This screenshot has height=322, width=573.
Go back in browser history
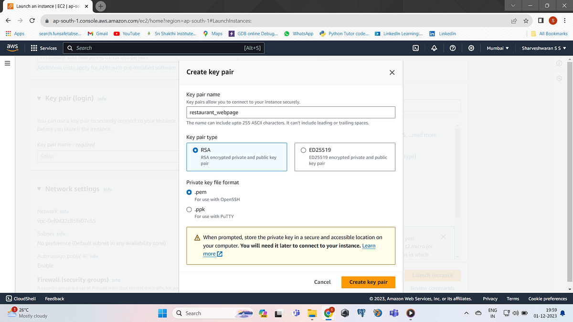pos(8,21)
